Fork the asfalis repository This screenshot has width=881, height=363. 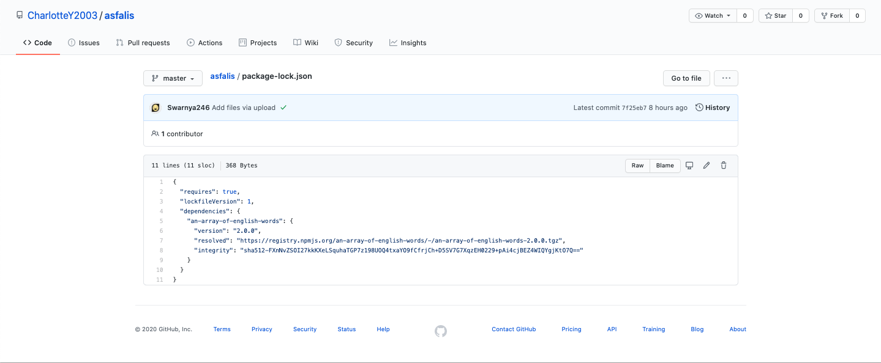coord(832,16)
